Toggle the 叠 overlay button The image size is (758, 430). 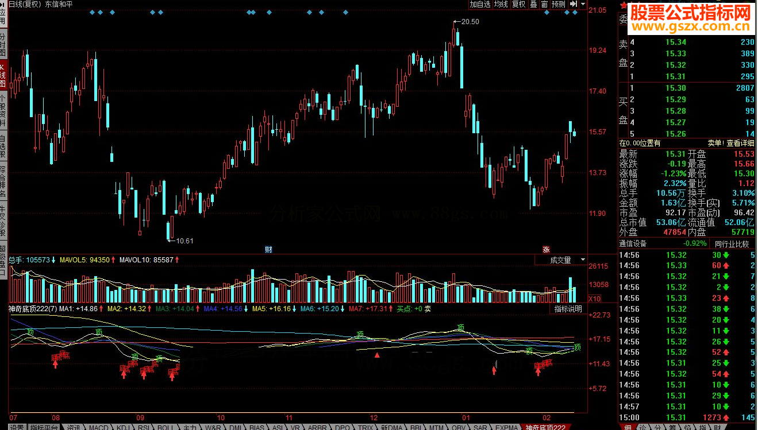tap(533, 4)
